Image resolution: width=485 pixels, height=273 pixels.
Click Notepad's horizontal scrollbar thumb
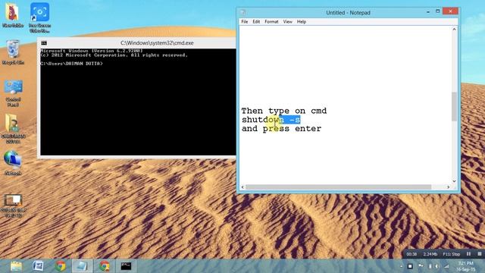coord(339,187)
